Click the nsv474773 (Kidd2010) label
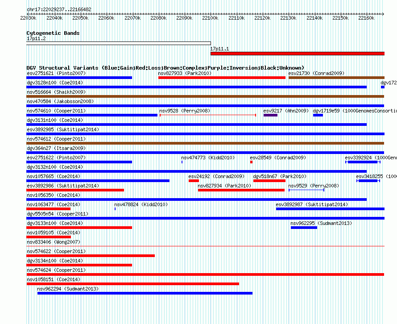The height and width of the screenshot is (324, 397). pos(208,158)
